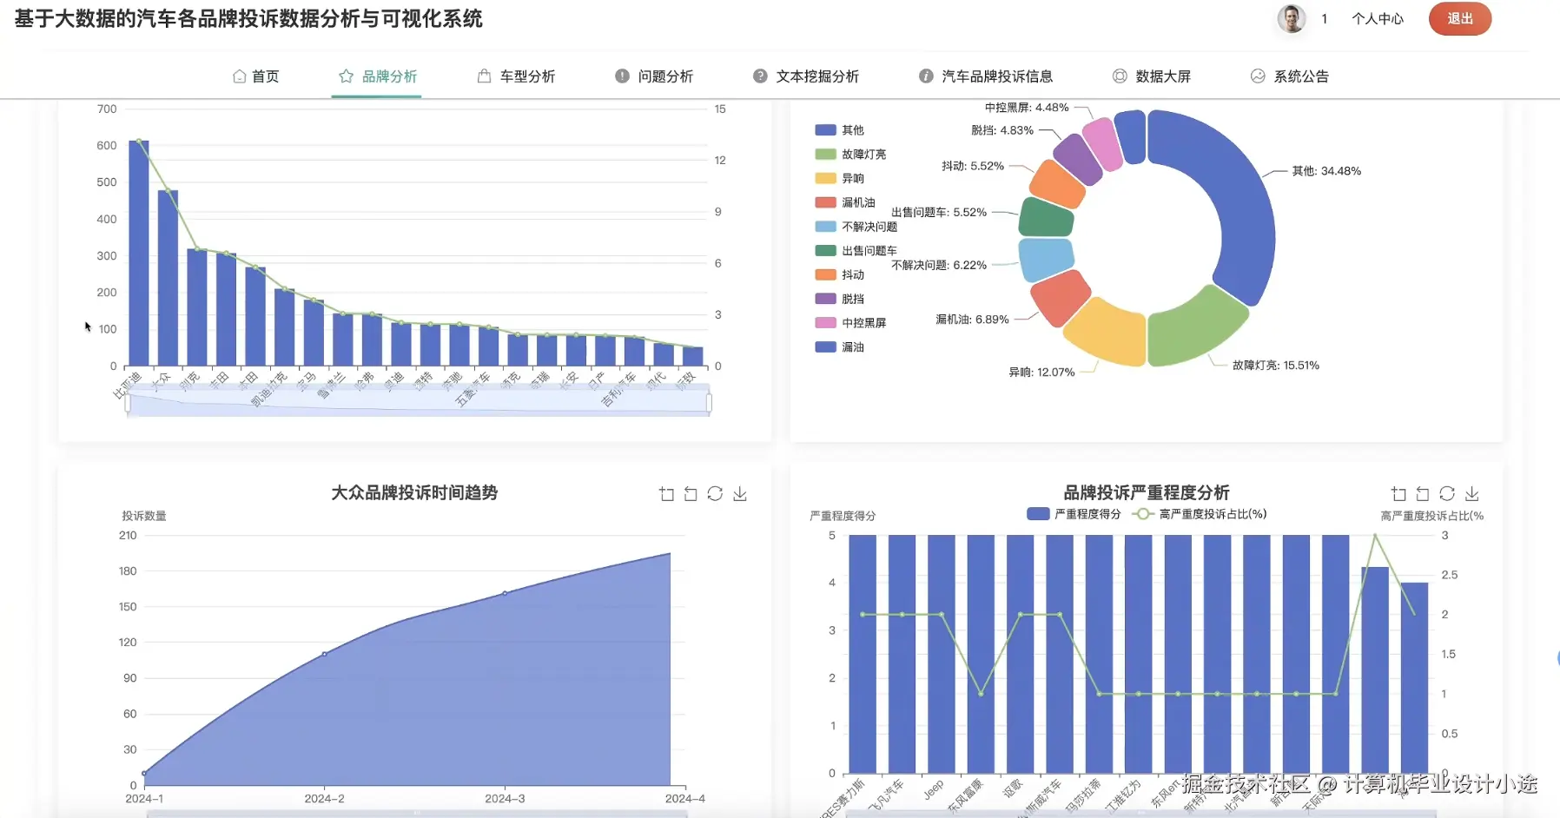1560x818 pixels.
Task: Download the 品牌投诉严重程度分析 chart as image
Action: (x=1472, y=493)
